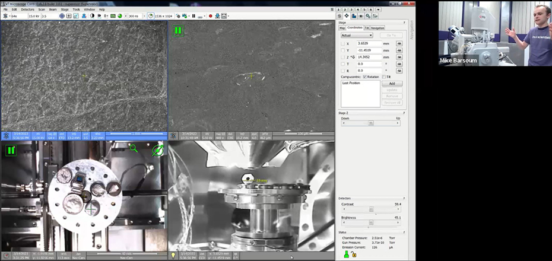Open the 3.5 spot size dropdown
This screenshot has width=552, height=261.
(x=49, y=16)
